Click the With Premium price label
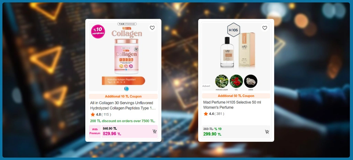The image size is (353, 160). pos(95,132)
